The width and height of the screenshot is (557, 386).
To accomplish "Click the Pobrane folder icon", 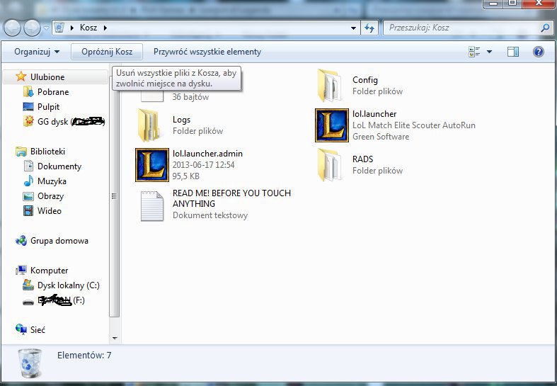I will click(28, 91).
